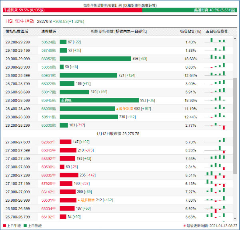Open bear certificate 66006熊 link
This screenshot has height=230, width=240.
click(x=48, y=108)
